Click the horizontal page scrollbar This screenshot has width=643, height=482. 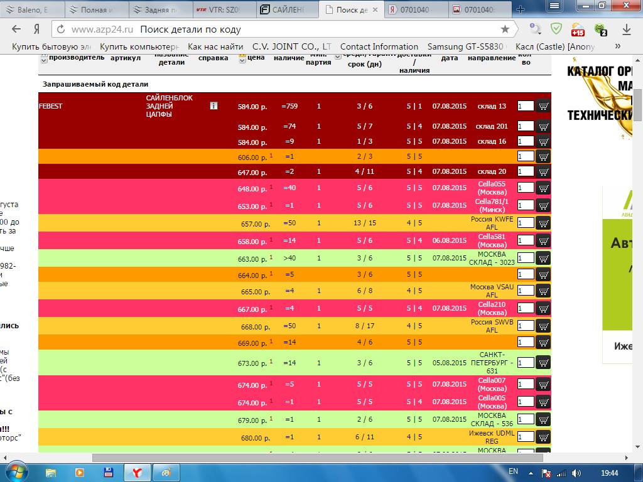(x=314, y=458)
